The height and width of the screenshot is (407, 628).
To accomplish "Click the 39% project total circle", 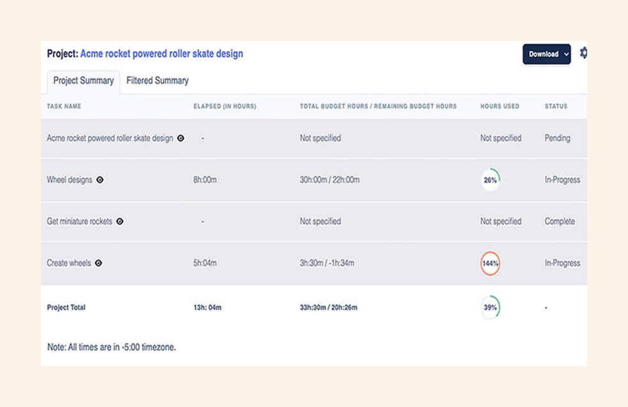I will [x=490, y=307].
